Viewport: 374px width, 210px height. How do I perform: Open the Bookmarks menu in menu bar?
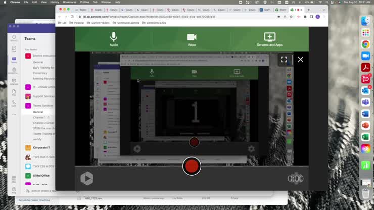tap(69, 2)
